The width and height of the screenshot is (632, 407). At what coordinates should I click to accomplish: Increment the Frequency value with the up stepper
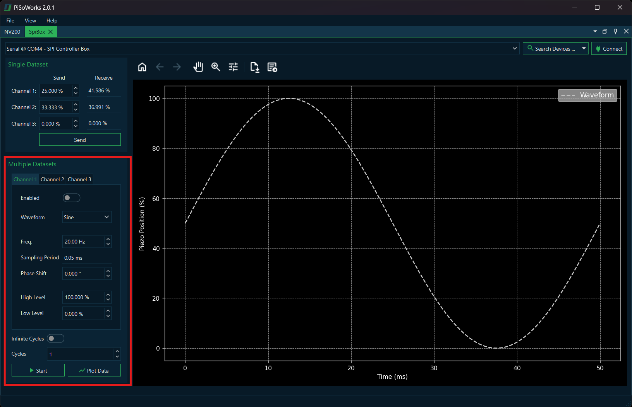pyautogui.click(x=108, y=239)
